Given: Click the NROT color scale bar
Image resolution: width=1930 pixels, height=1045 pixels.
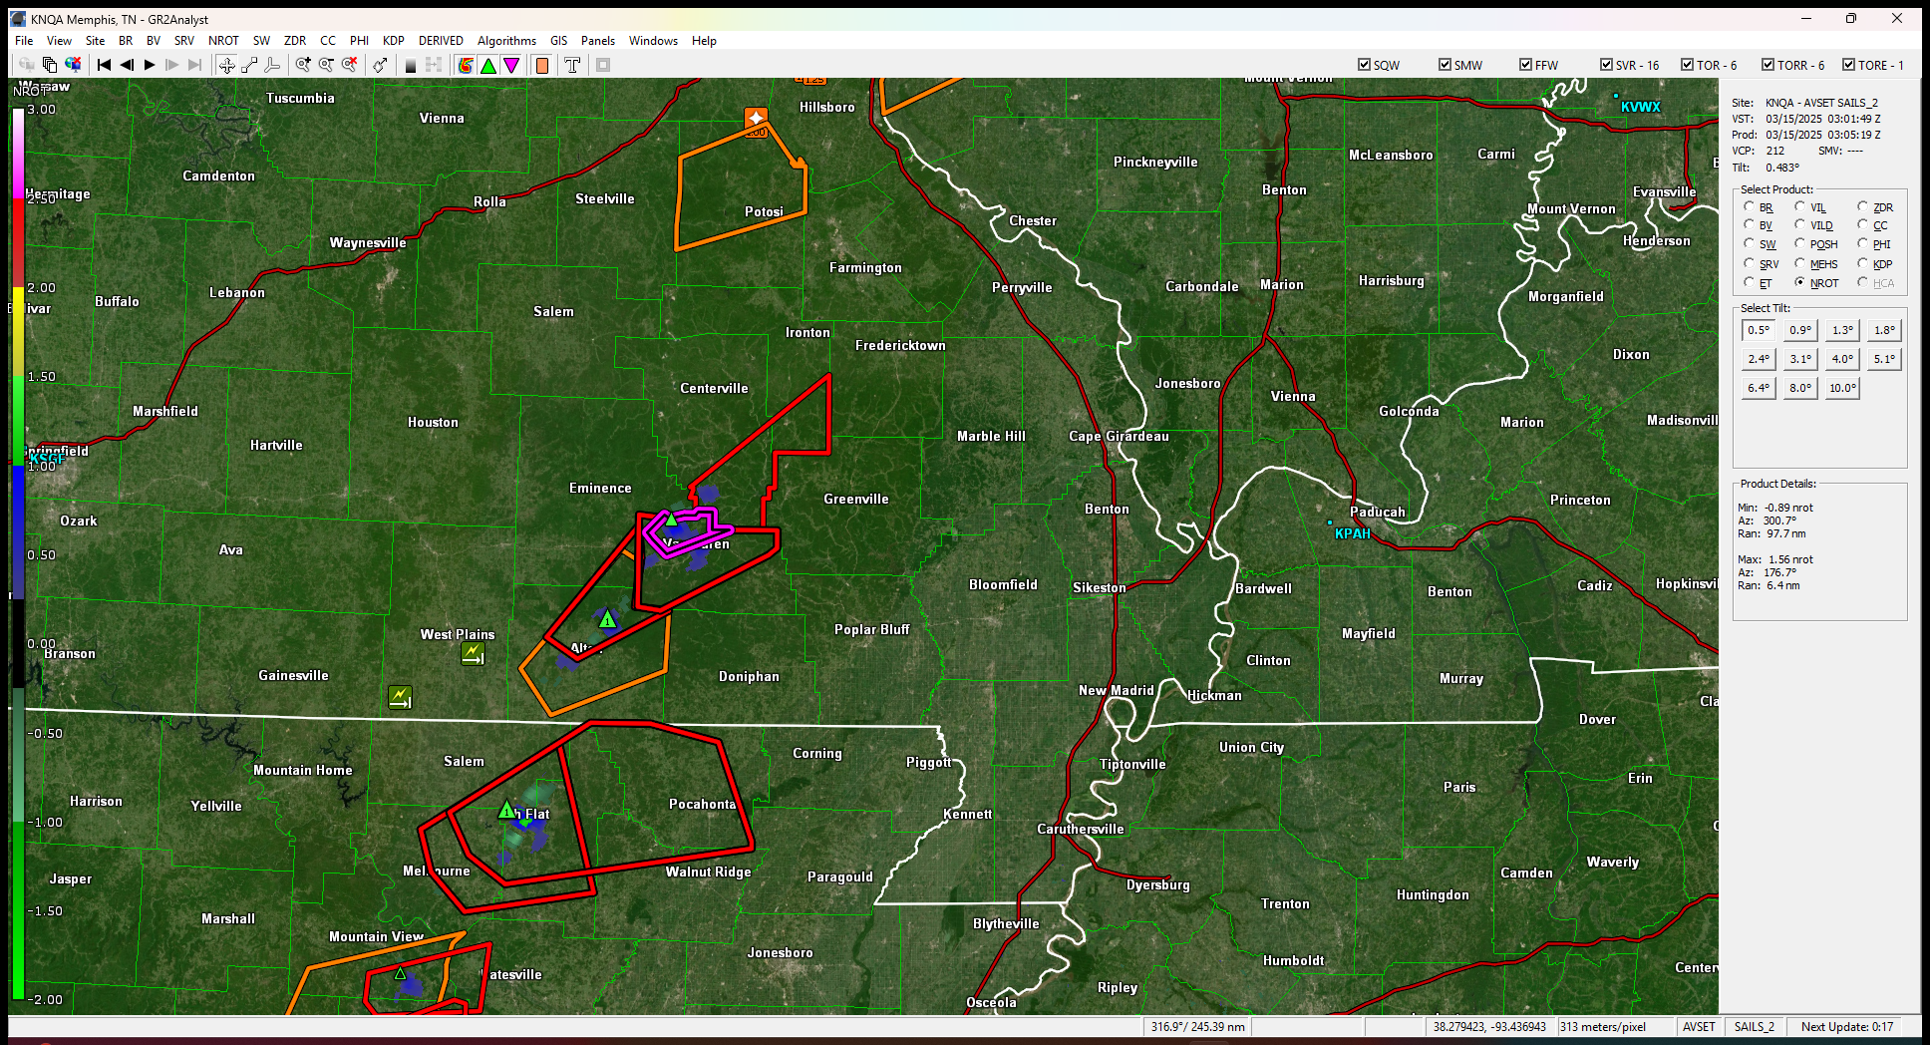Looking at the screenshot, I should click(18, 553).
